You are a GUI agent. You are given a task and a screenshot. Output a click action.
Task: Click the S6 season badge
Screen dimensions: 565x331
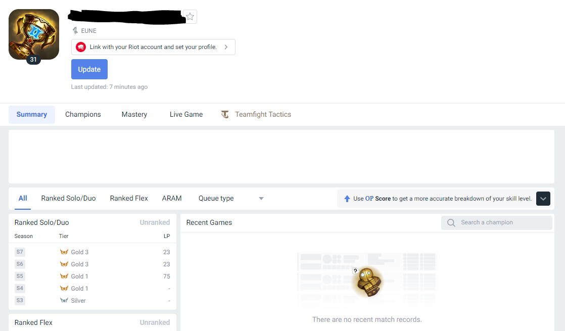click(x=20, y=264)
